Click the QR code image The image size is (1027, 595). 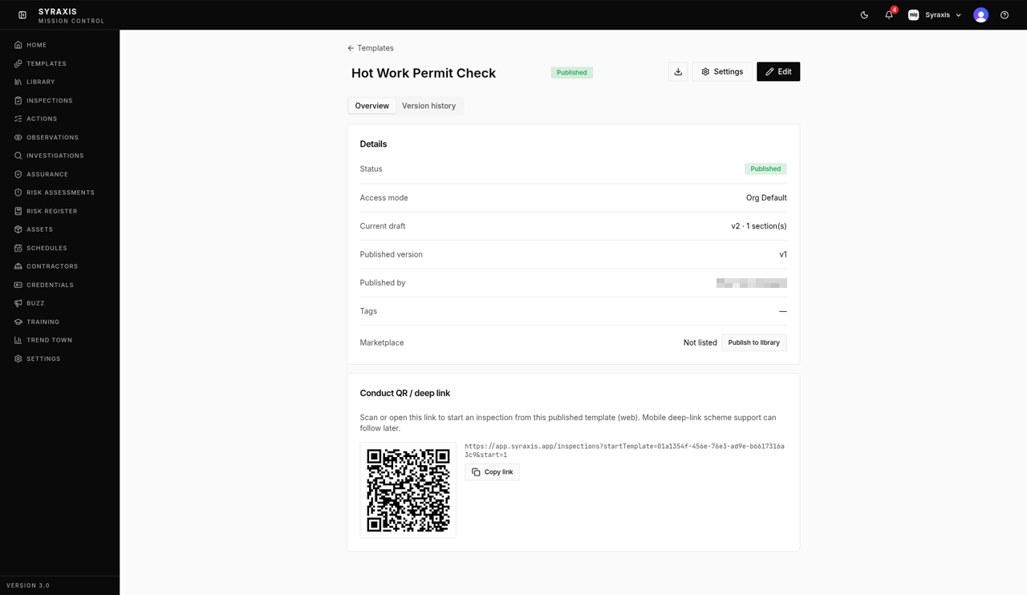coord(408,490)
